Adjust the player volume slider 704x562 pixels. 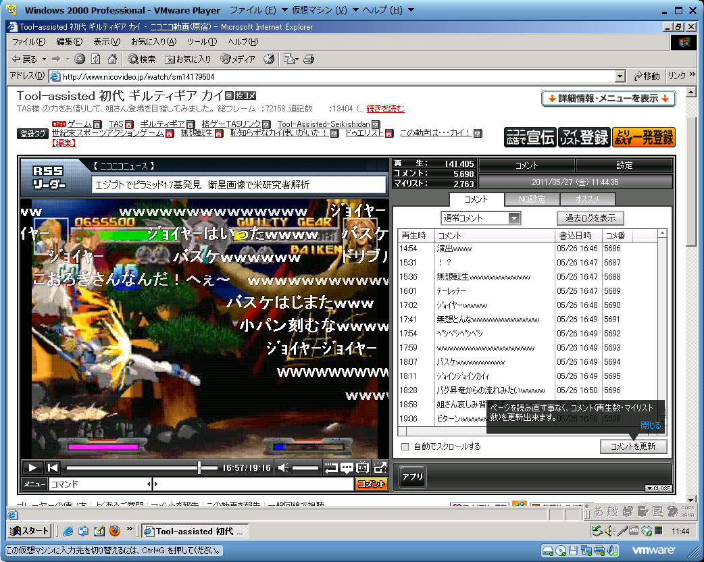tap(305, 467)
